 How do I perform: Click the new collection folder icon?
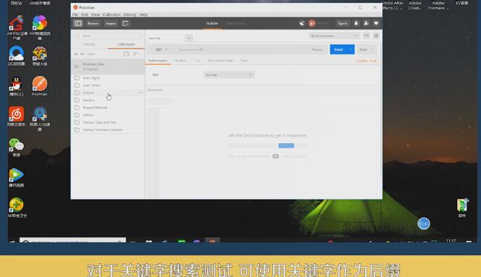[126, 54]
